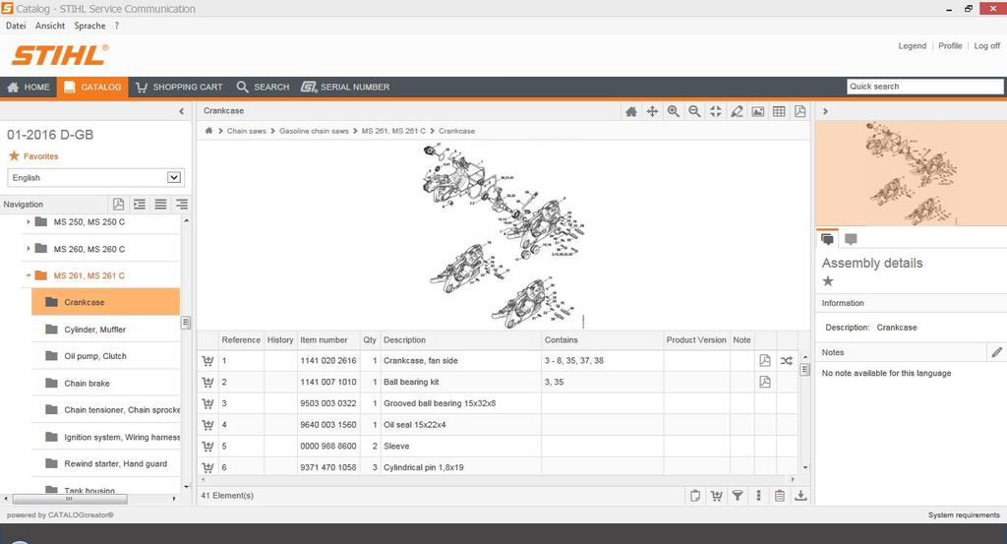Image resolution: width=1007 pixels, height=544 pixels.
Task: Fit diagram to view icon
Action: click(716, 111)
